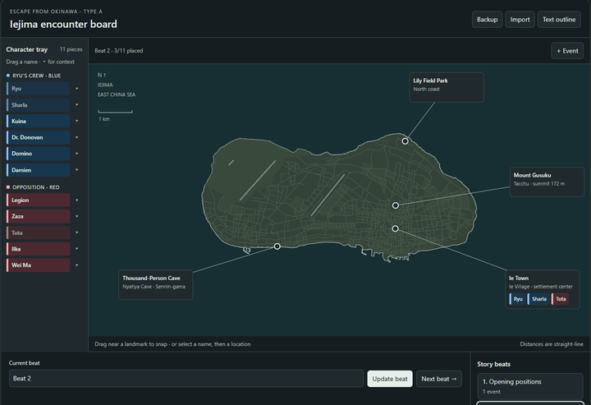Show context for Wei Ma

point(77,265)
